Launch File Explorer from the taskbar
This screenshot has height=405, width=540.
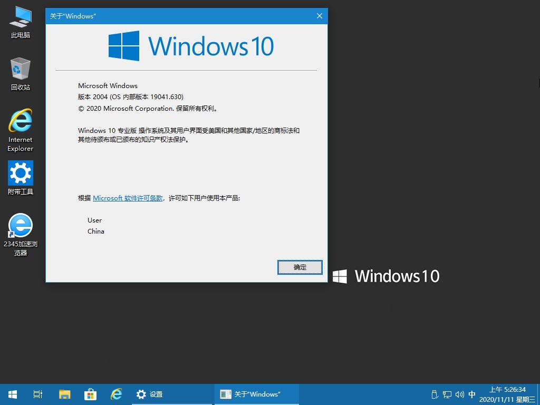click(x=64, y=394)
